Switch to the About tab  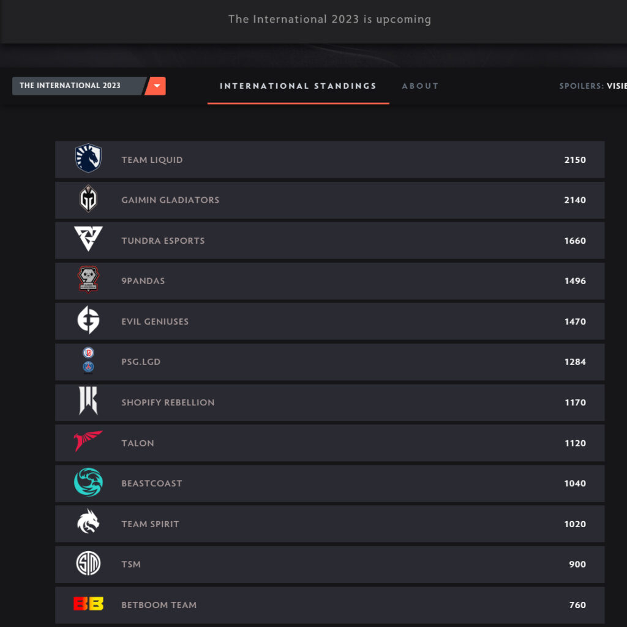coord(420,86)
